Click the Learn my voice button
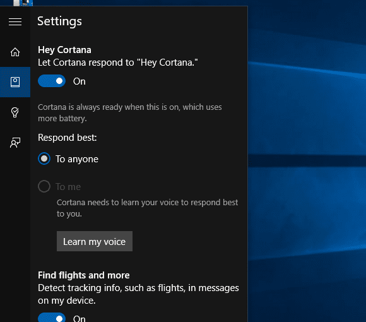Image resolution: width=366 pixels, height=322 pixels. pos(95,241)
